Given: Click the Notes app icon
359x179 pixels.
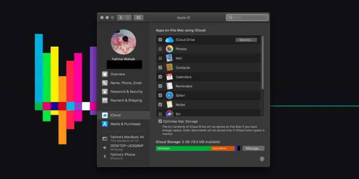Looking at the screenshot, I should click(x=169, y=105).
